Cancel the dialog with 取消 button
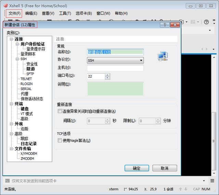The width and height of the screenshot is (219, 195). tap(165, 168)
